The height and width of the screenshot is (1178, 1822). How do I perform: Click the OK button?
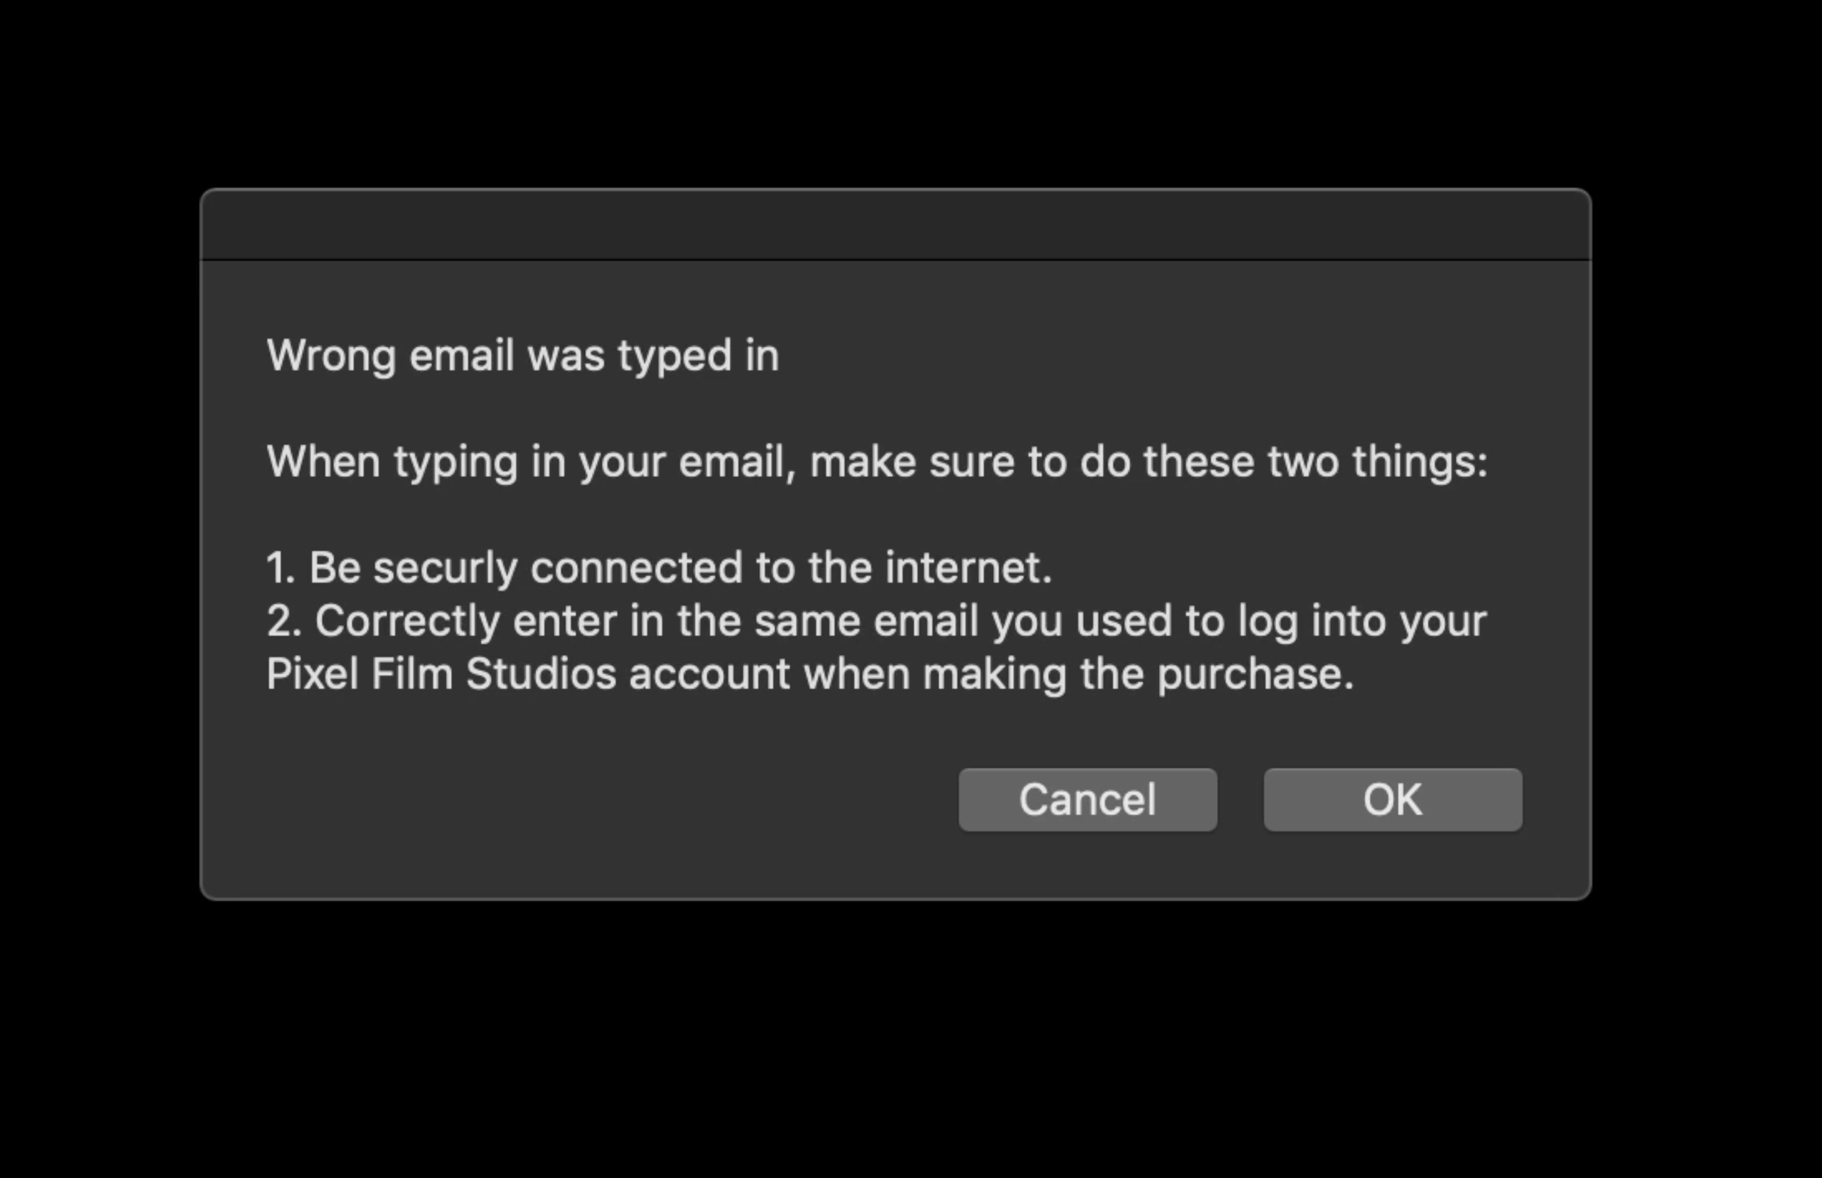[1392, 799]
